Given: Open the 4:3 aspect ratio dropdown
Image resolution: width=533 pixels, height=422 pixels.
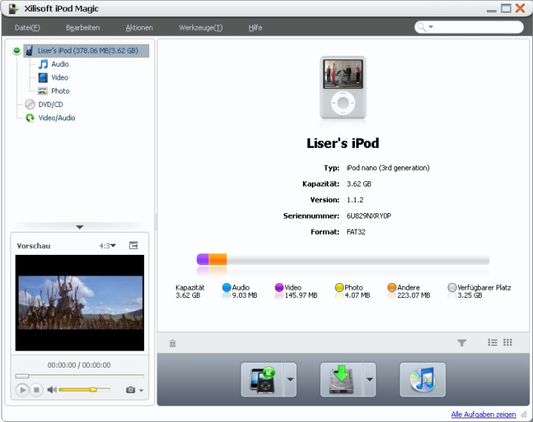Looking at the screenshot, I should pos(108,245).
